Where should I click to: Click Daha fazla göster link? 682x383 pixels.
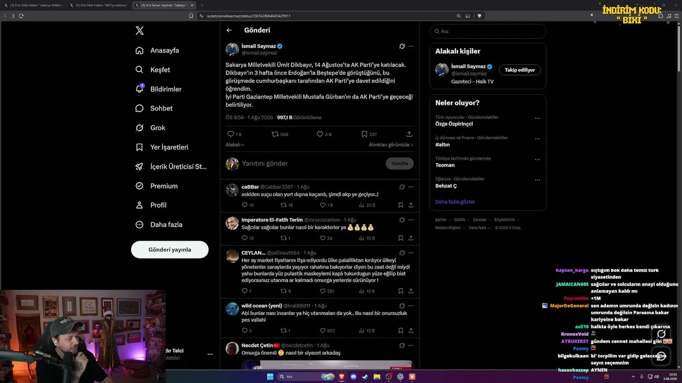tap(455, 202)
